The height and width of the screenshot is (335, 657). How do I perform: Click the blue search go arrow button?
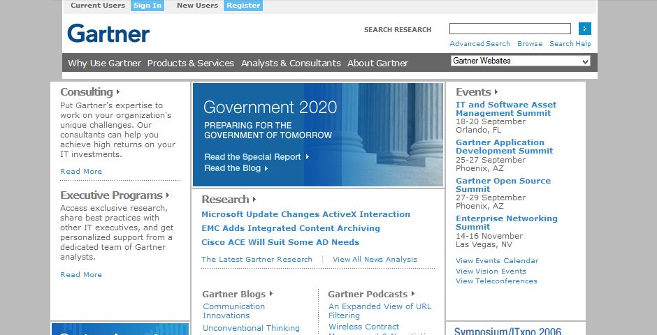click(585, 29)
